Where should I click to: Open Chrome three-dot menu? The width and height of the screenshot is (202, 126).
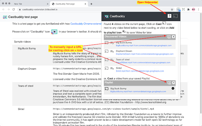pos(199,9)
